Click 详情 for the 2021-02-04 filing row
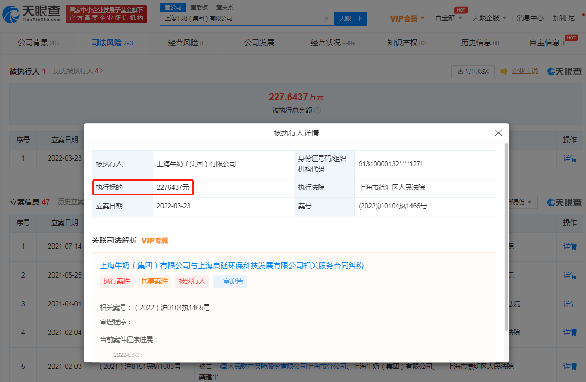 [x=570, y=332]
